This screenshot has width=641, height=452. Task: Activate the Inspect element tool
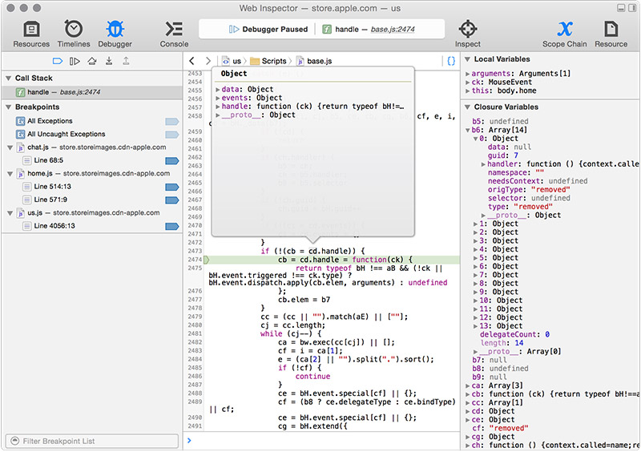coord(468,34)
